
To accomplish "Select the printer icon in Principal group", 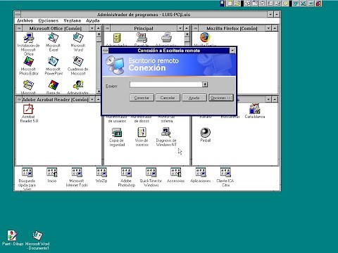I will coord(166,37).
